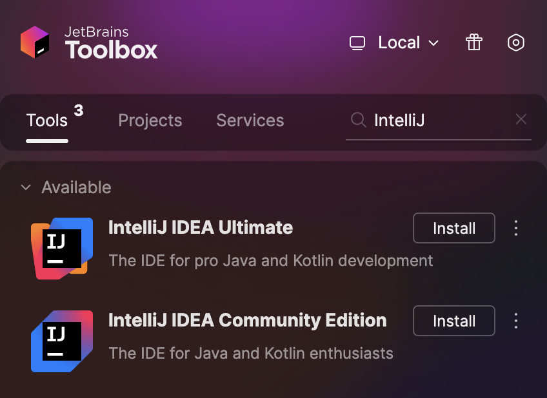Open more options for Community Edition
Viewport: 547px width, 398px height.
pos(516,321)
